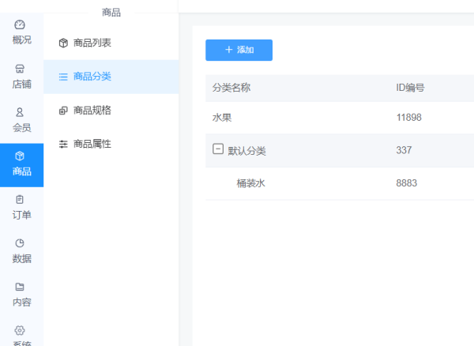Select 商品分类 menu item
The image size is (474, 346).
(92, 77)
